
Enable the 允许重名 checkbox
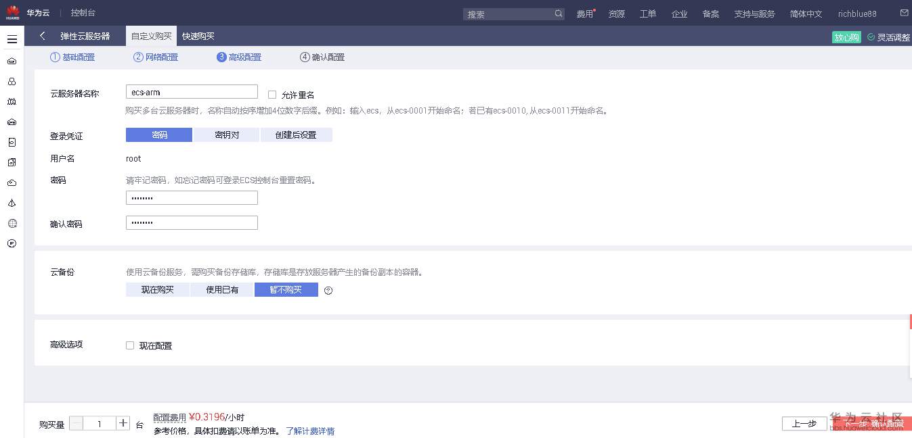(x=272, y=95)
